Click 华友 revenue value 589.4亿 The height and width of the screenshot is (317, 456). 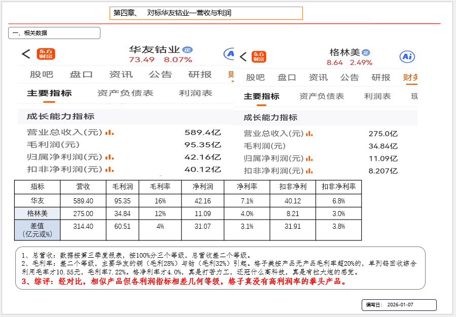pyautogui.click(x=203, y=132)
